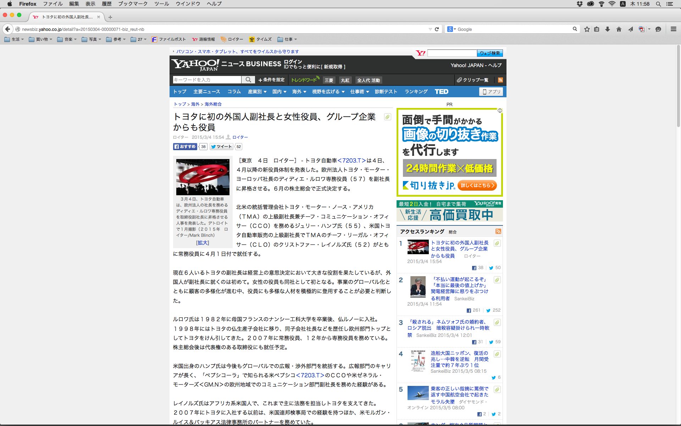Expand the 産業別 dropdown in navigation
Viewport: 681px width, 426px height.
coord(257,92)
